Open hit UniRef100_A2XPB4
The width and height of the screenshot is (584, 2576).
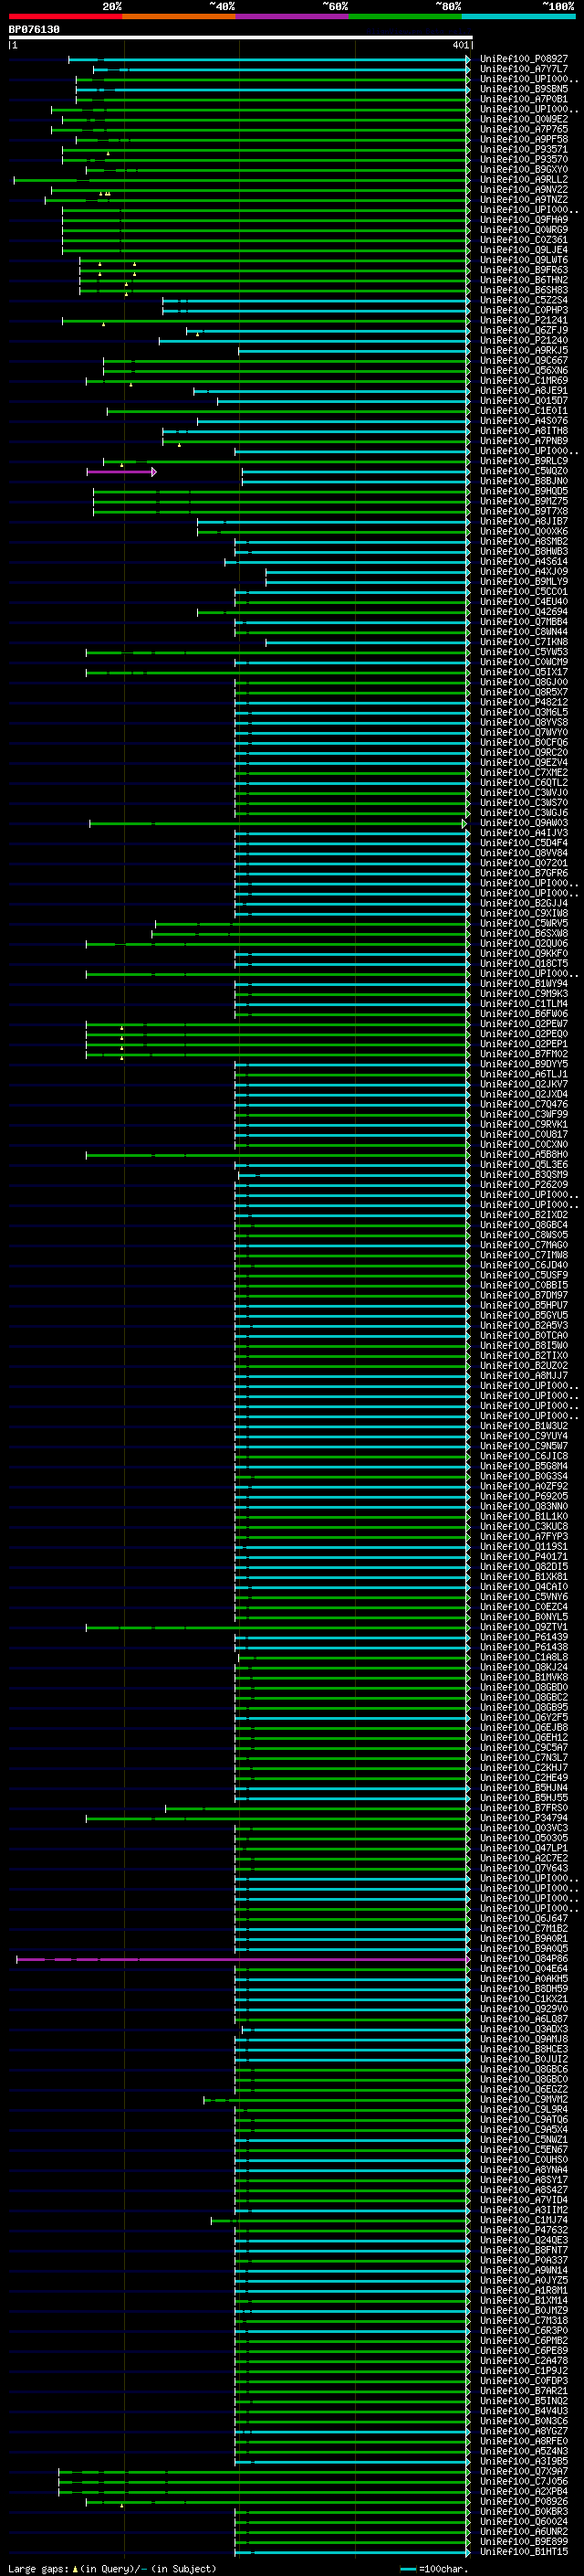coord(523,2492)
